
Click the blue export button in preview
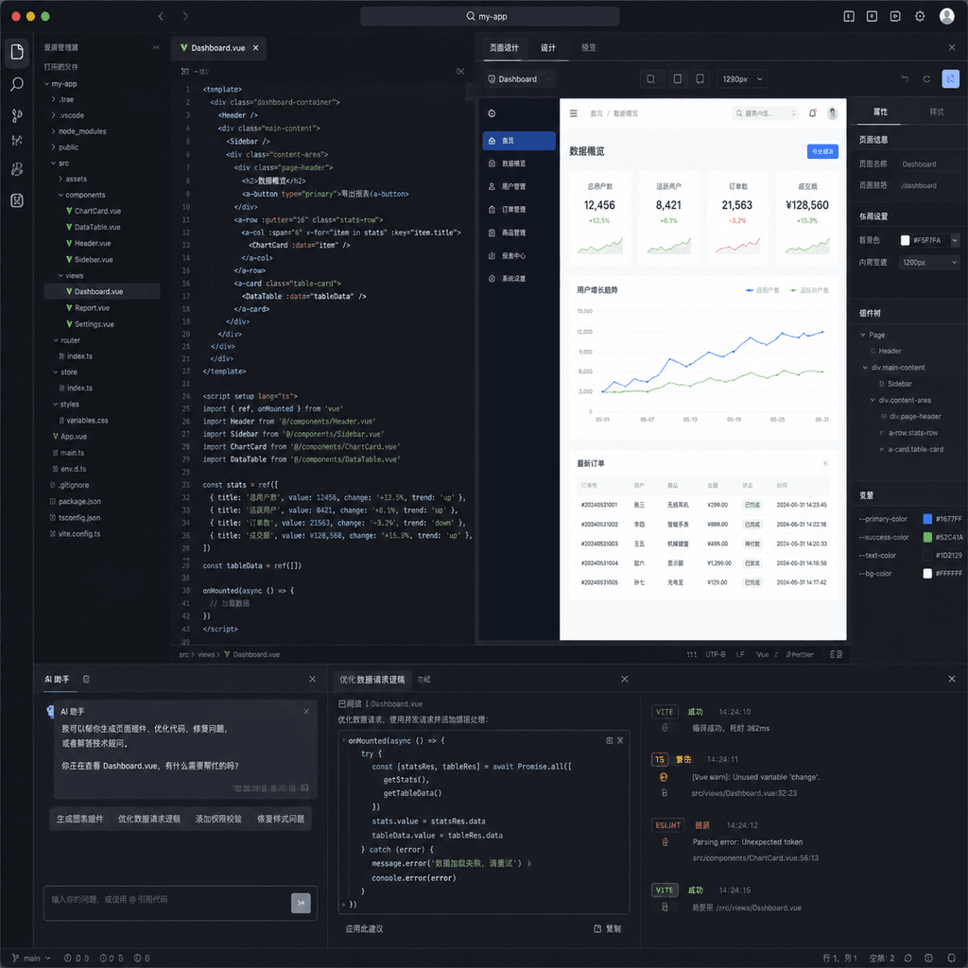click(x=822, y=151)
